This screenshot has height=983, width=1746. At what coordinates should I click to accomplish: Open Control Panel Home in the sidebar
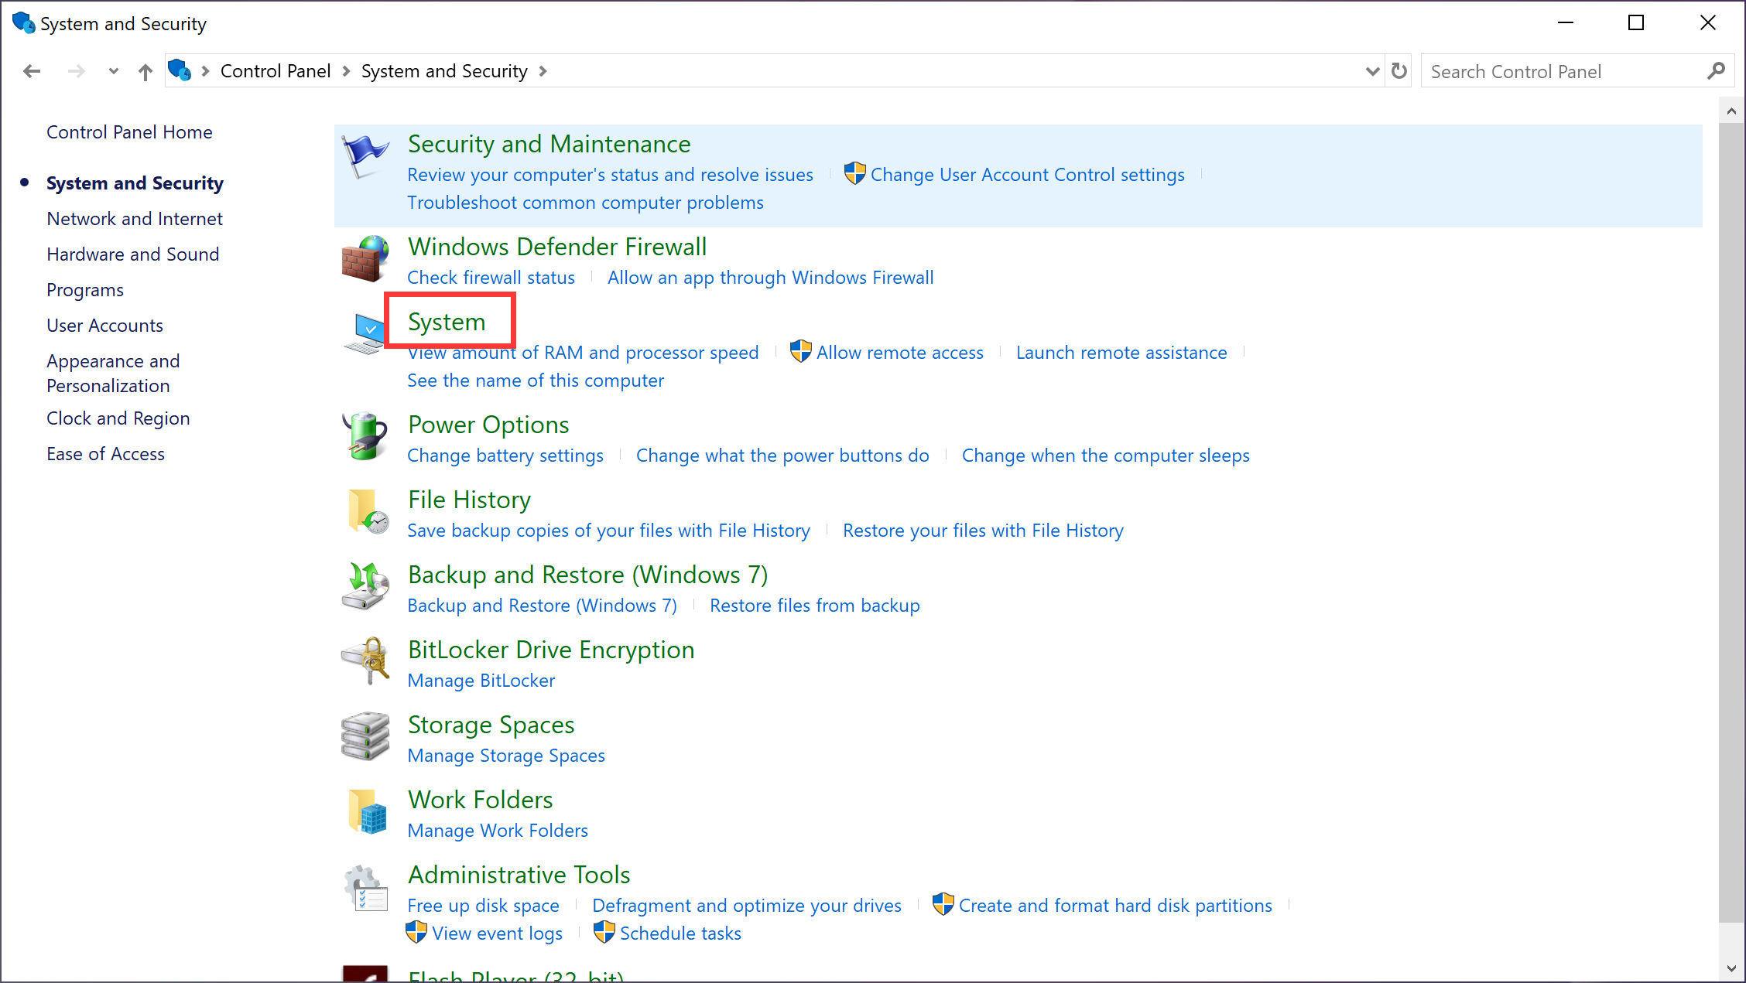[x=129, y=132]
